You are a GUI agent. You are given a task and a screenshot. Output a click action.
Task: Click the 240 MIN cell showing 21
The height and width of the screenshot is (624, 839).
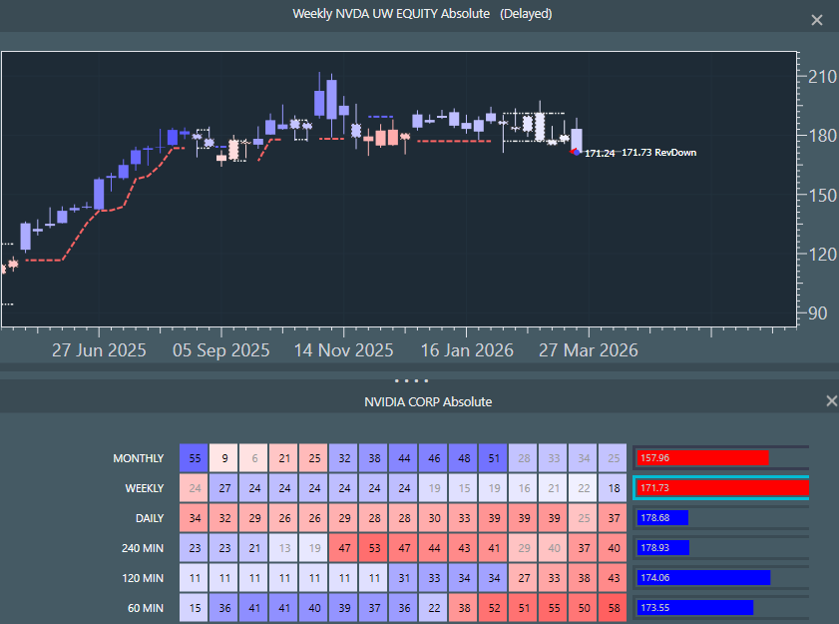(x=254, y=548)
